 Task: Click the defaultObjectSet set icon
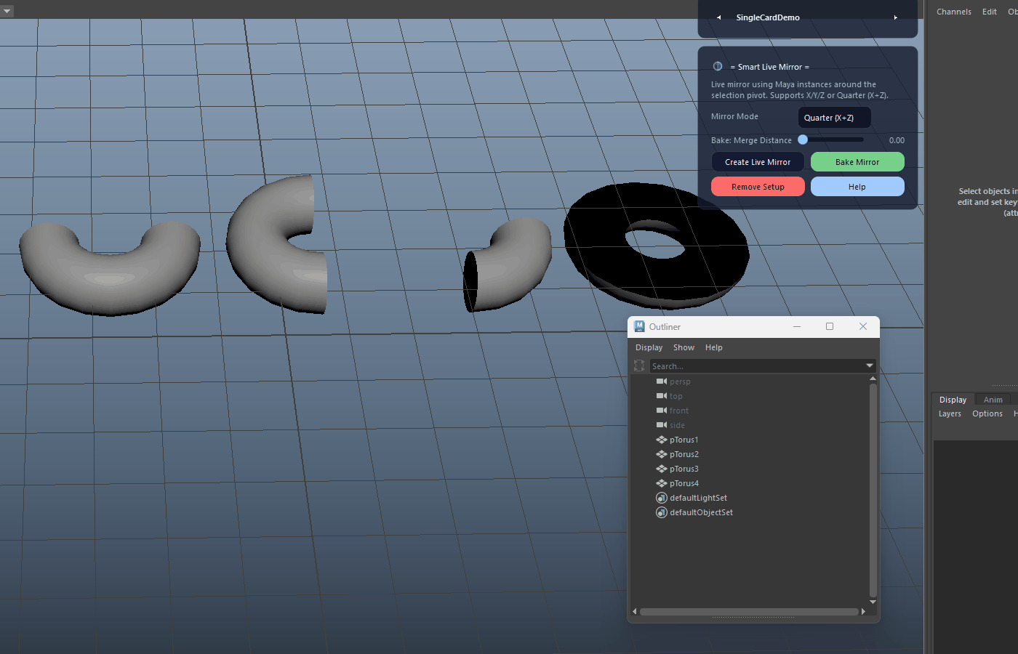(x=662, y=512)
